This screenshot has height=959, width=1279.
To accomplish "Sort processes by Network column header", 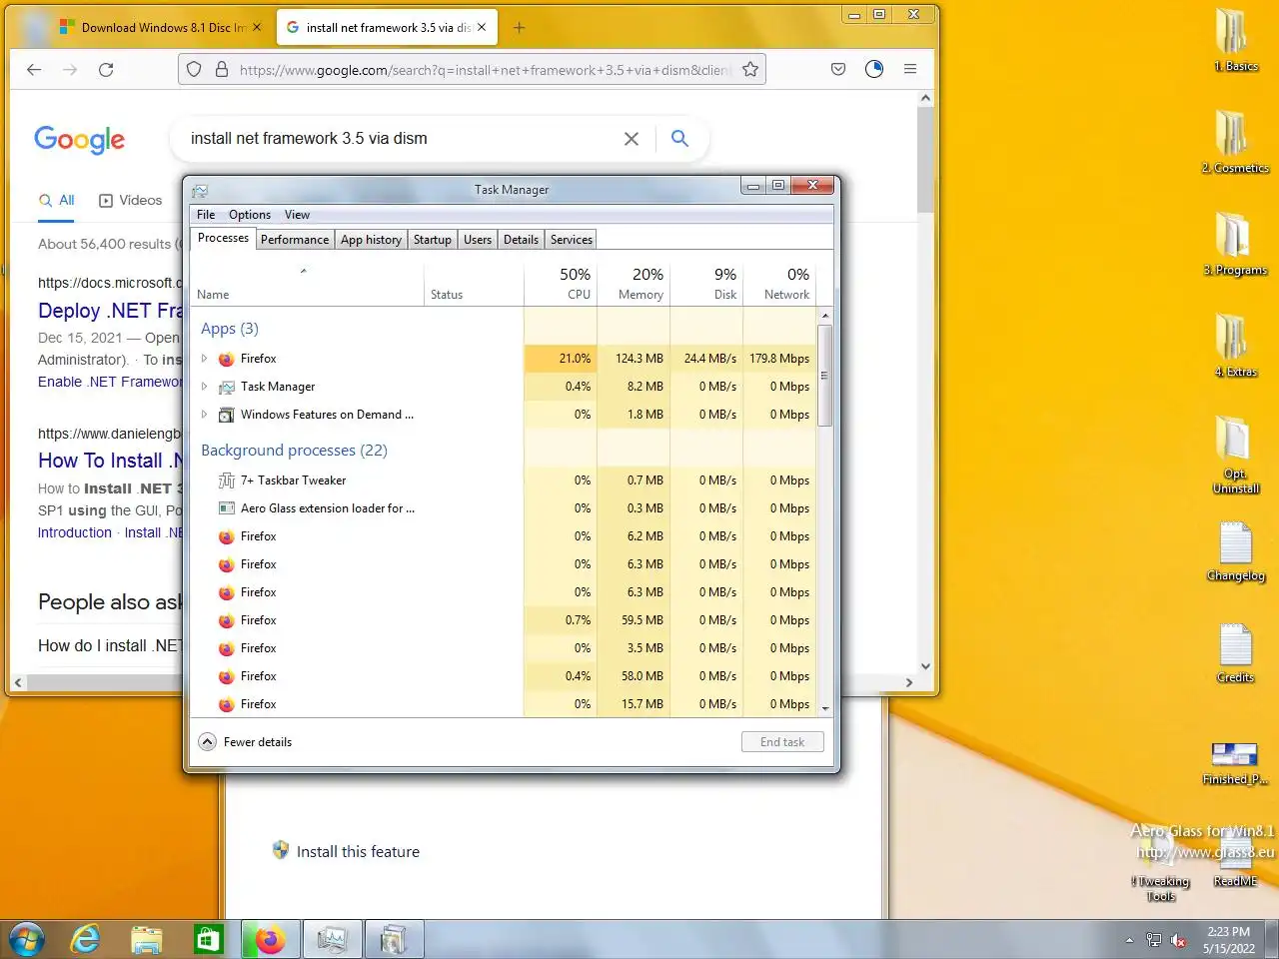I will pos(779,283).
